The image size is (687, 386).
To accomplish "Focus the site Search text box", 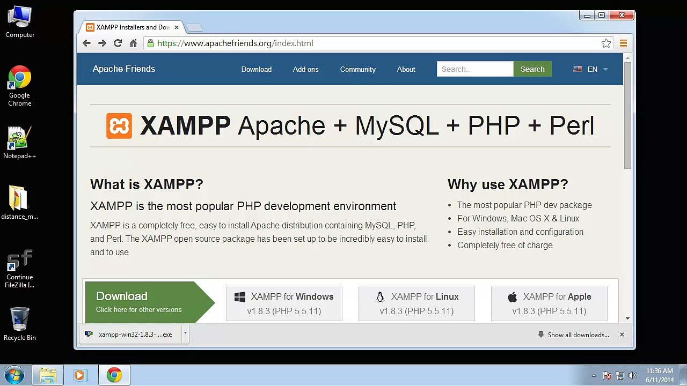I will click(475, 69).
